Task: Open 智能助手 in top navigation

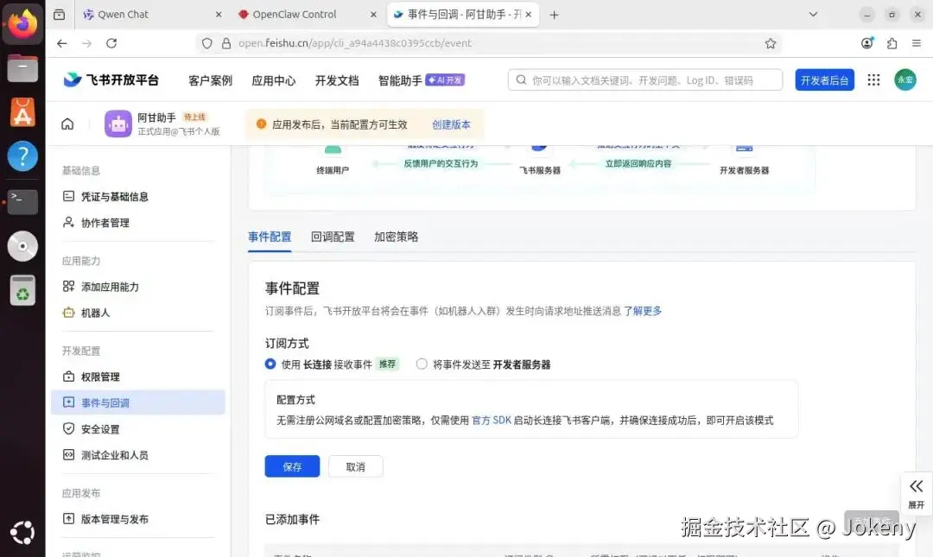Action: (x=422, y=80)
